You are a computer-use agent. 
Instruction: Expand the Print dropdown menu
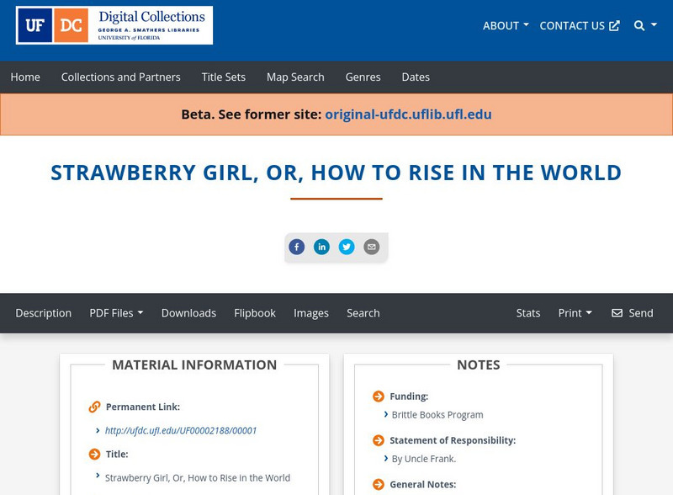coord(575,313)
